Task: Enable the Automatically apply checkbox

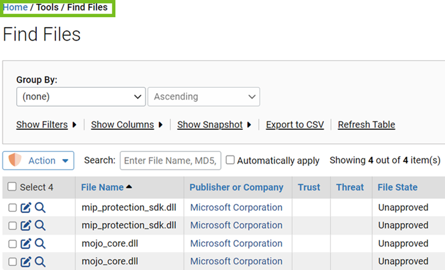Action: pos(231,160)
